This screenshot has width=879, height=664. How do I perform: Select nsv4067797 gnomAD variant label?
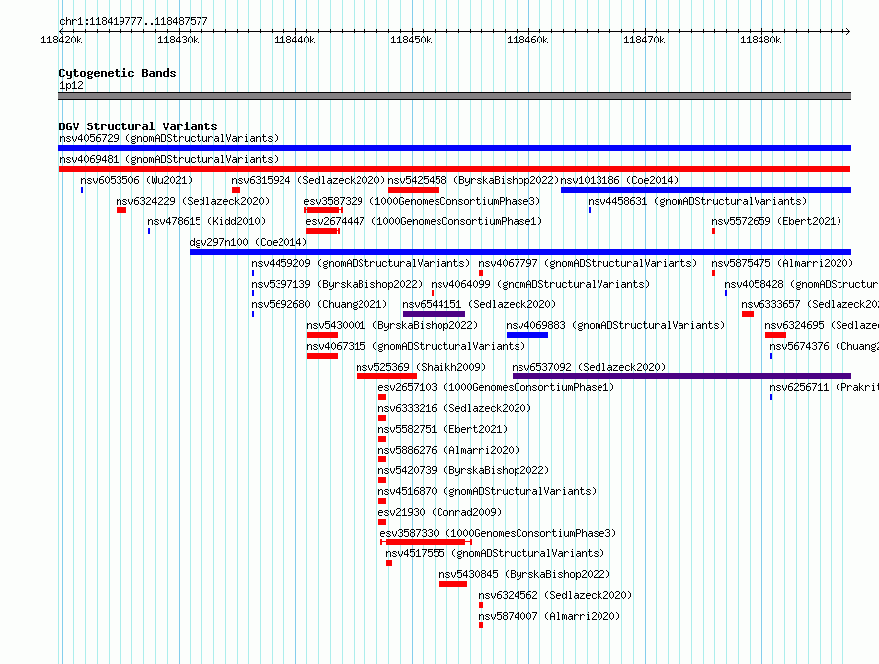point(588,263)
